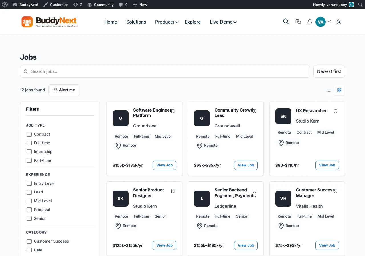Viewport: 365px width, 256px height.
Task: Open the Newest first sort dropdown
Action: [x=329, y=71]
